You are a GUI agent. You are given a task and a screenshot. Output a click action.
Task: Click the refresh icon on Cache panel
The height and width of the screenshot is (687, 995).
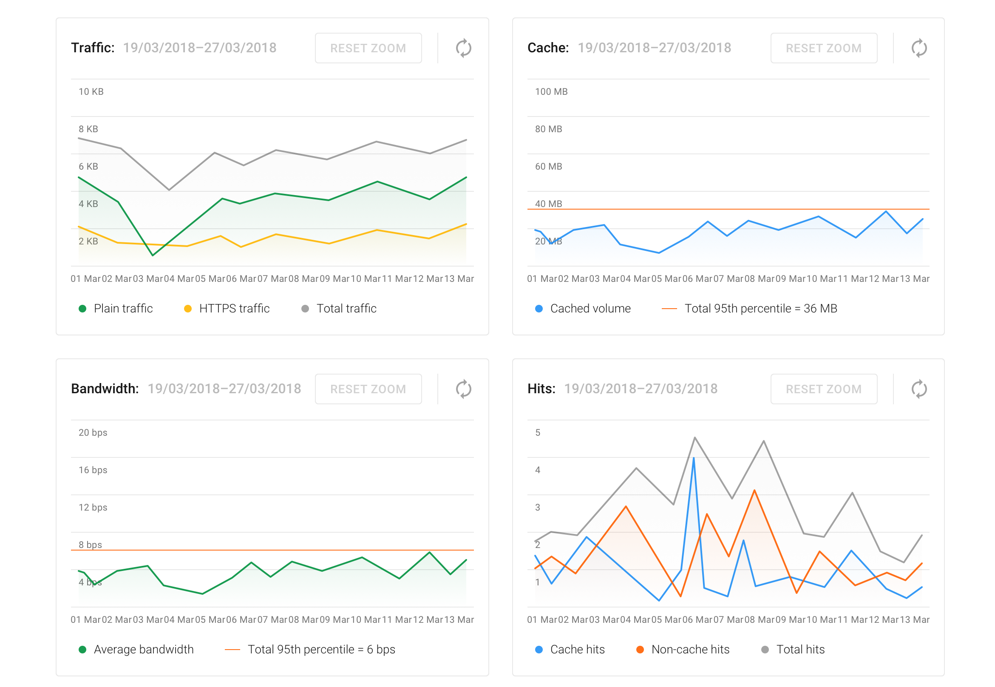(x=919, y=48)
